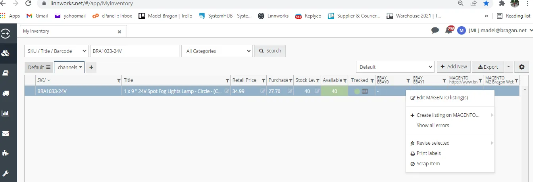Edit stock level pencil icon next to 40
Screen dimensions: 533x182
(317, 91)
